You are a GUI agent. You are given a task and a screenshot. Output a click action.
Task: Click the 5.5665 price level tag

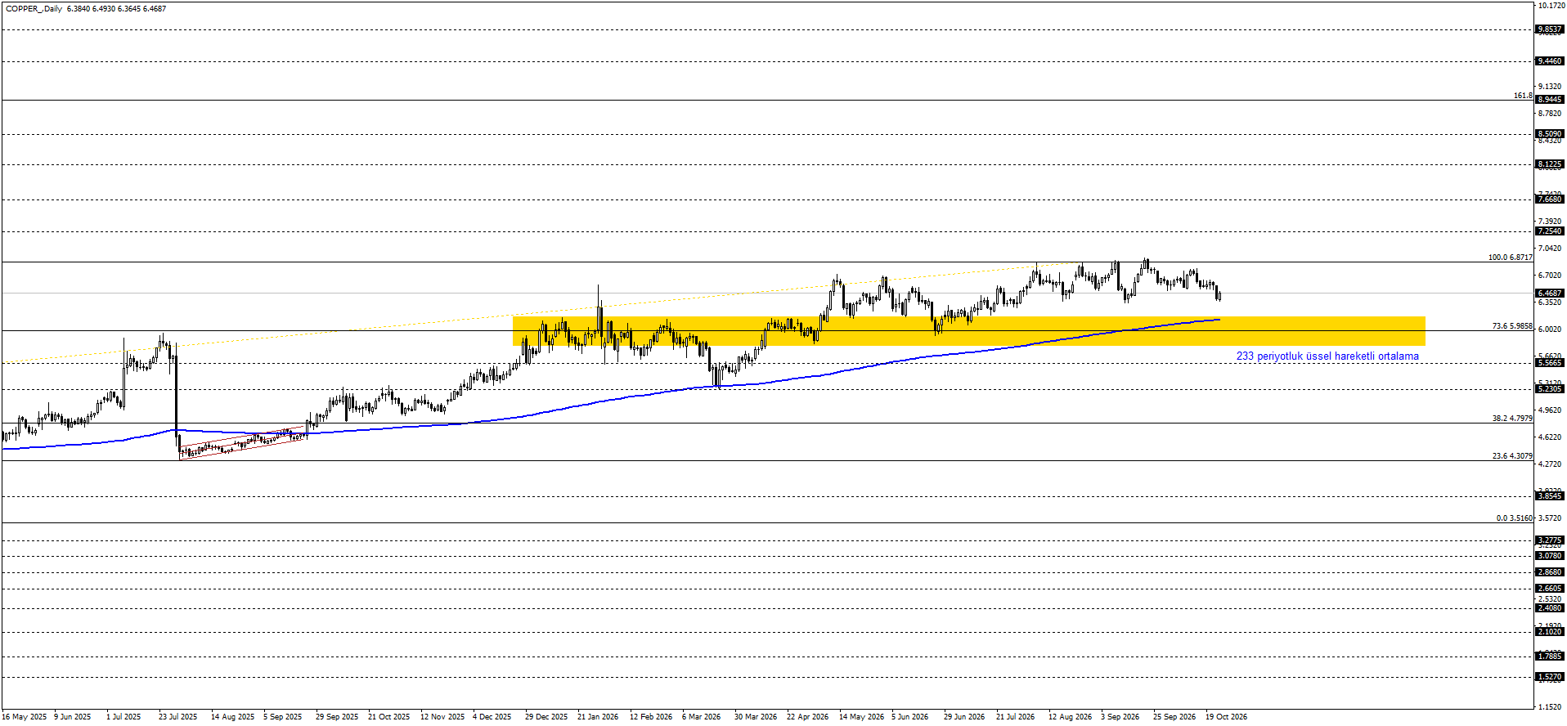[1550, 363]
